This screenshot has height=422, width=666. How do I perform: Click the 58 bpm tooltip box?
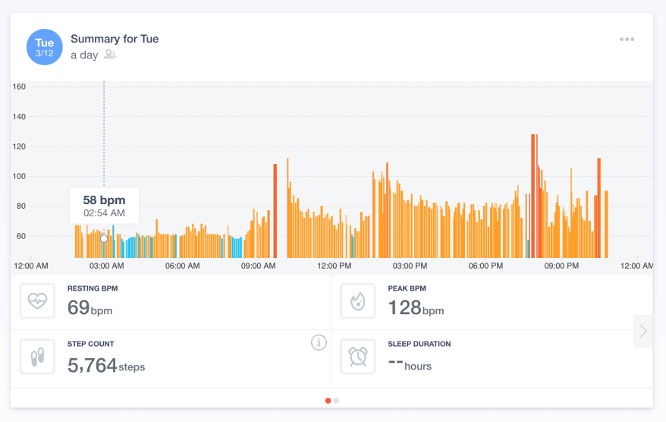point(104,206)
